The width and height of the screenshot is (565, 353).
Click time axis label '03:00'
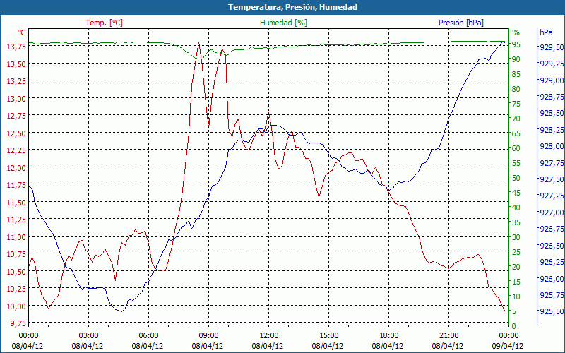pyautogui.click(x=89, y=336)
